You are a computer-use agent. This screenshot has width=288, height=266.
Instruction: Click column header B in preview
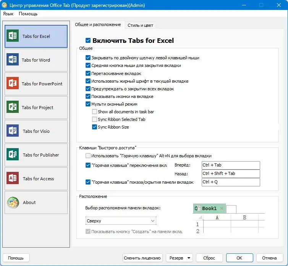coord(245,218)
